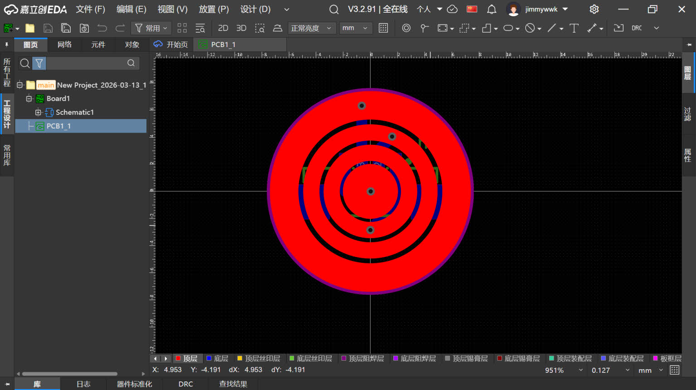Image resolution: width=696 pixels, height=390 pixels.
Task: Click the open folder icon
Action: point(30,28)
